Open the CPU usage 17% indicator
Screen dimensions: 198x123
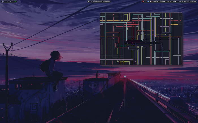pyautogui.click(x=162, y=1)
